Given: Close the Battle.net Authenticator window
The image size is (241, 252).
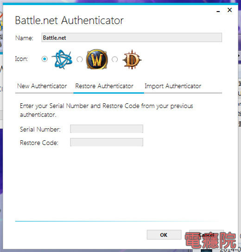Looking at the screenshot, I should point(230,10).
